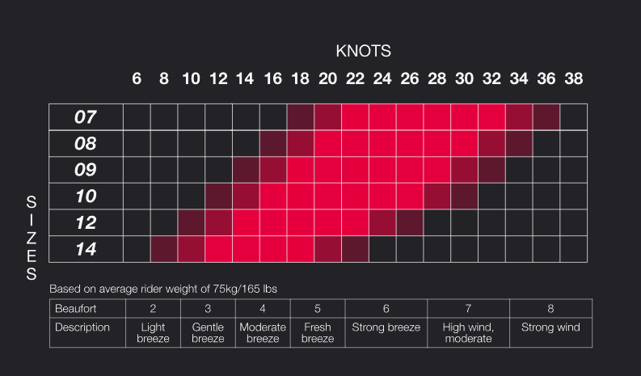Click the size 07 row label
Screen dimensions: 641x376
pyautogui.click(x=86, y=117)
